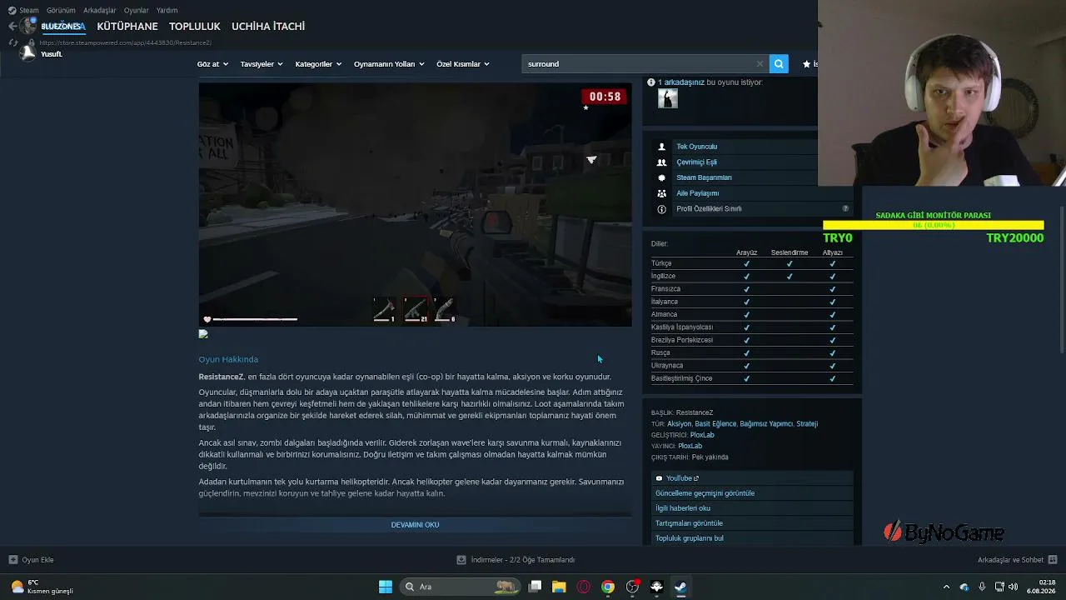1066x600 pixels.
Task: Open the PloxLab developer link
Action: 702,435
